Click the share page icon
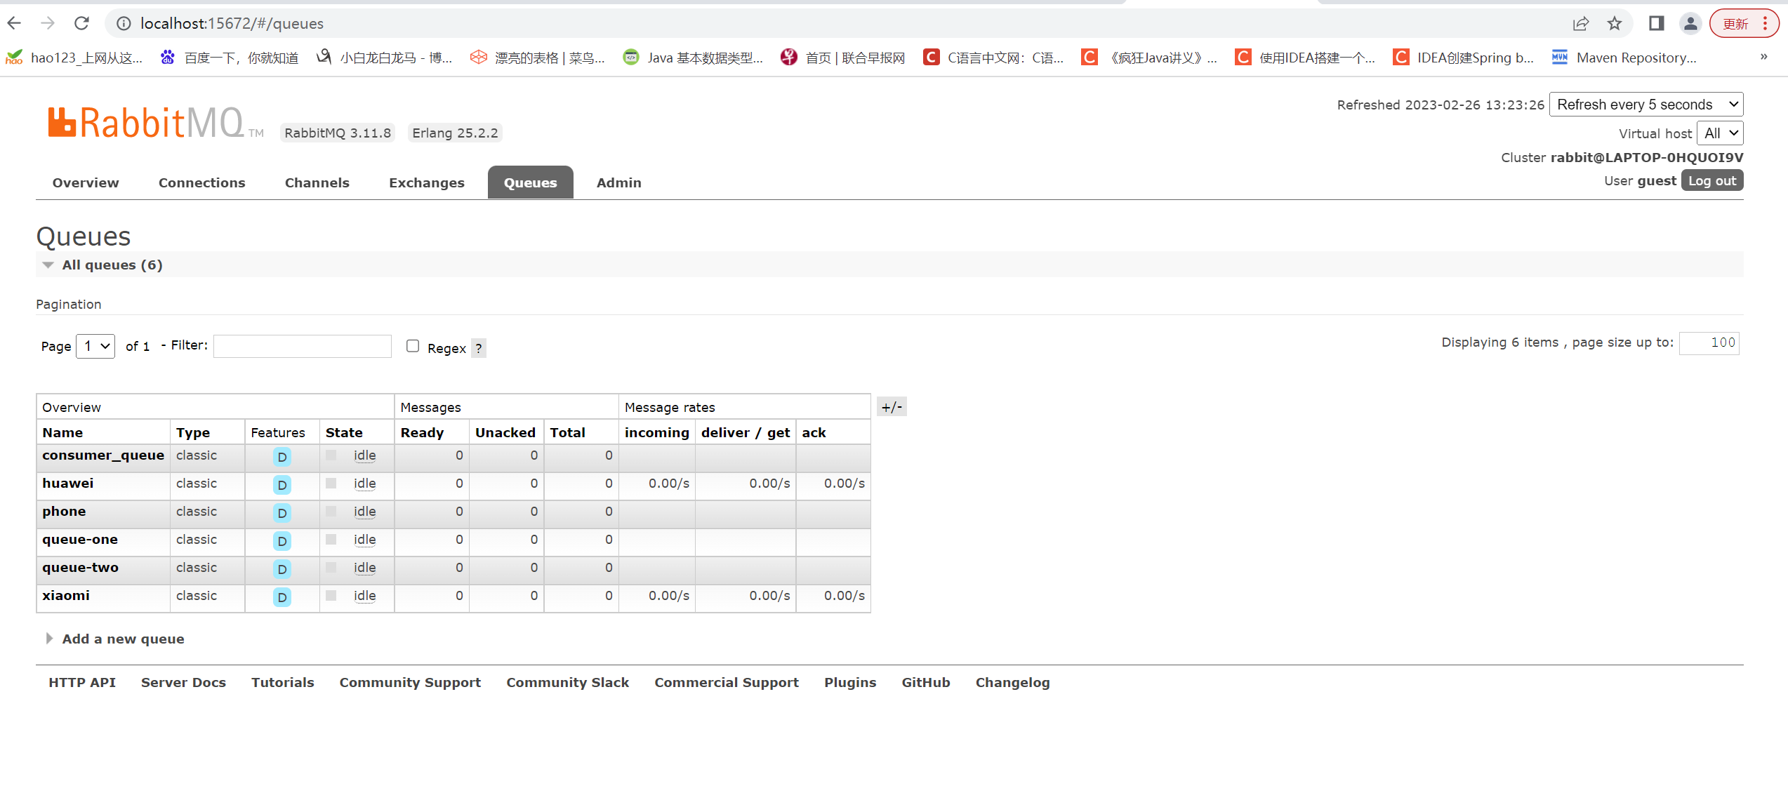The width and height of the screenshot is (1788, 786). pyautogui.click(x=1580, y=23)
